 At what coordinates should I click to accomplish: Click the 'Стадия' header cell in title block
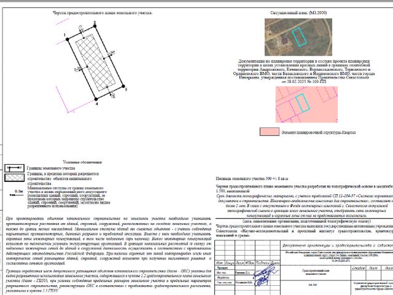(359, 268)
